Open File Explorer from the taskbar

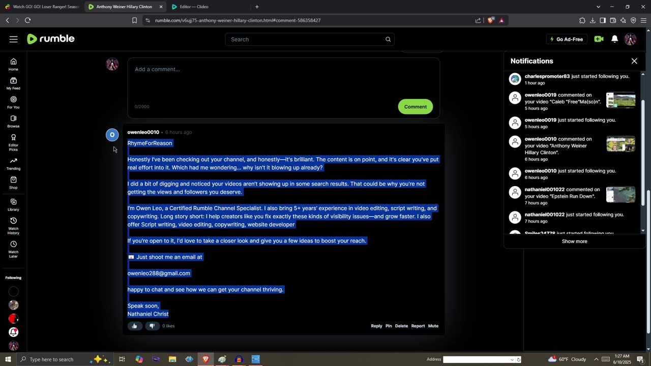(x=172, y=359)
